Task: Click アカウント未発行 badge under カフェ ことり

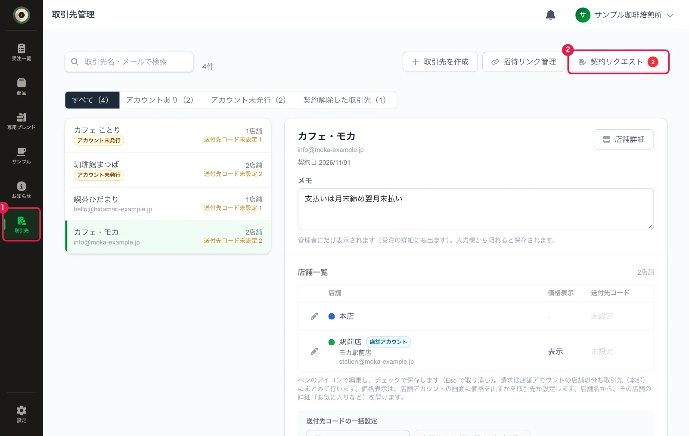Action: pos(99,141)
